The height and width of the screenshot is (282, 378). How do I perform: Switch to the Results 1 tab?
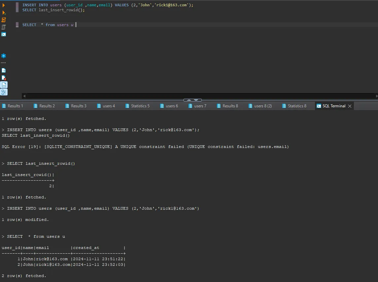coord(13,106)
